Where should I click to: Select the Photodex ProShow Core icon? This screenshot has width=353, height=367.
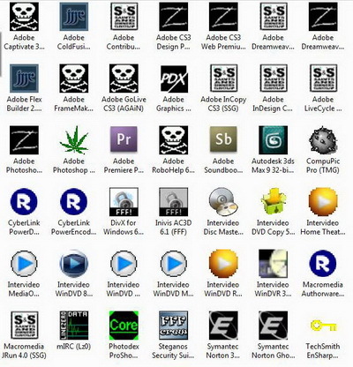[x=124, y=326]
